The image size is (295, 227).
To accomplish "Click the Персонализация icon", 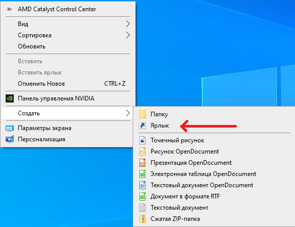I will [x=10, y=139].
